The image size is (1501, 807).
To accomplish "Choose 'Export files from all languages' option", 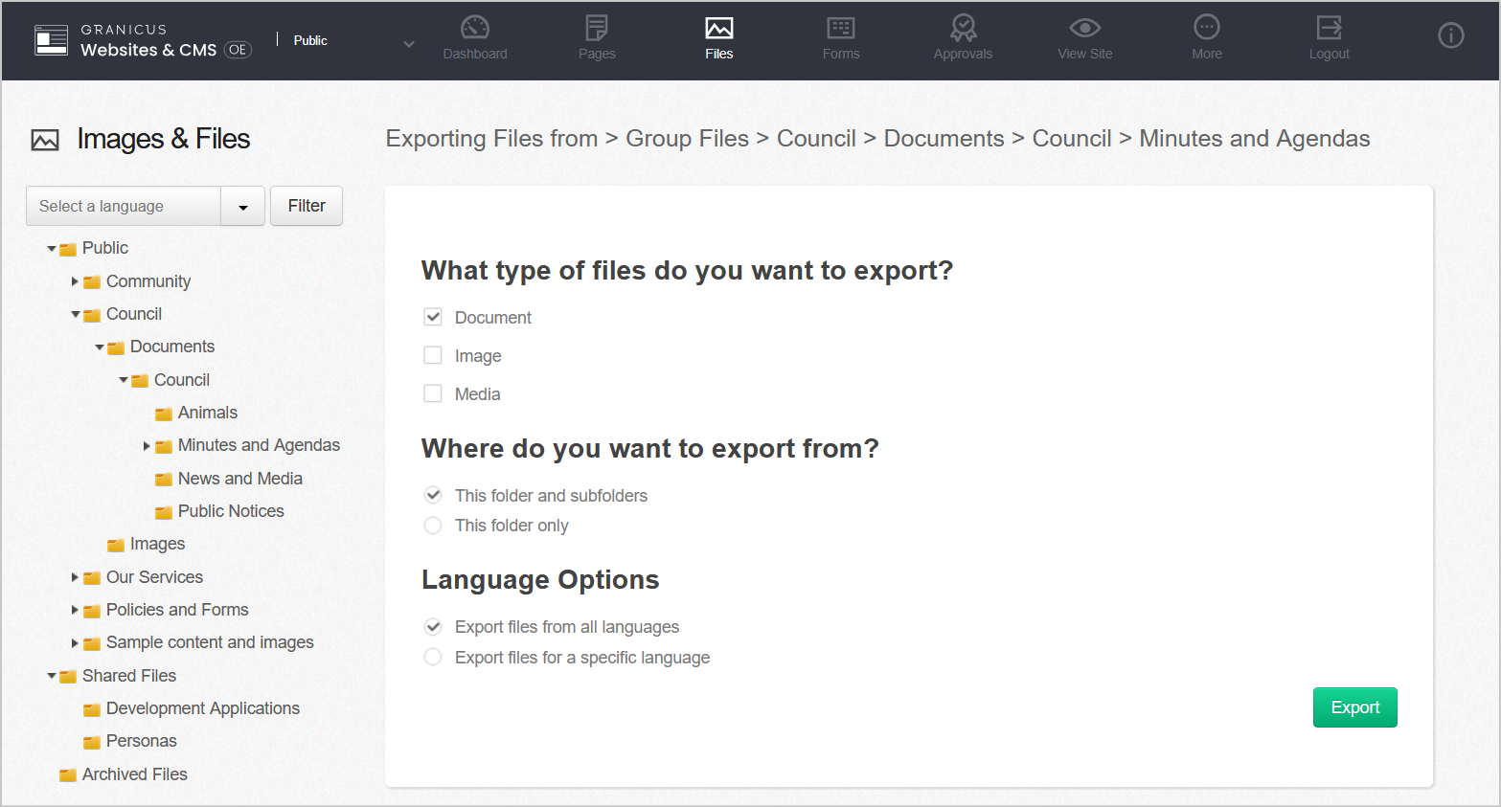I will click(x=433, y=627).
